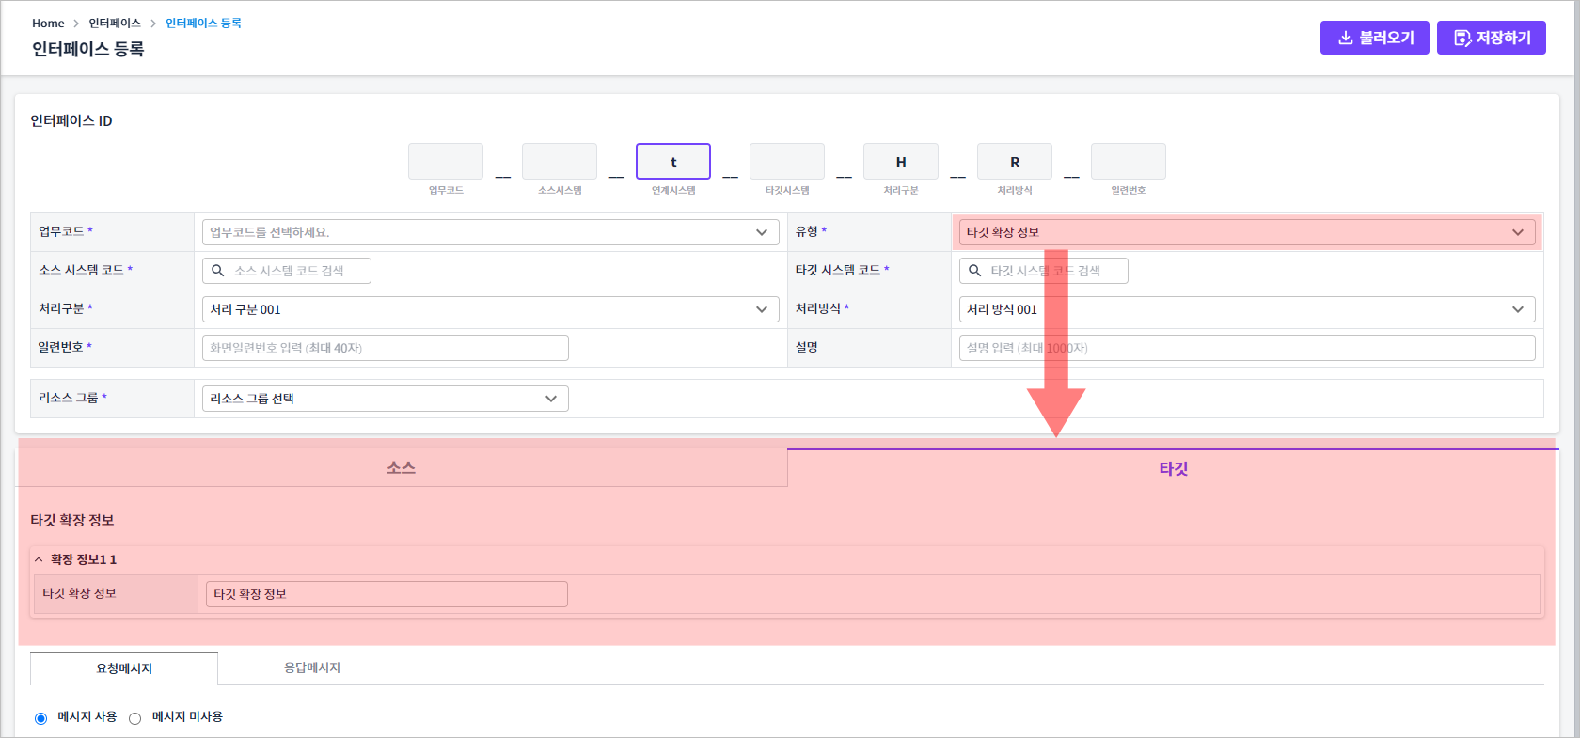The height and width of the screenshot is (738, 1580).
Task: Open the 처리구분 dropdown
Action: (x=490, y=309)
